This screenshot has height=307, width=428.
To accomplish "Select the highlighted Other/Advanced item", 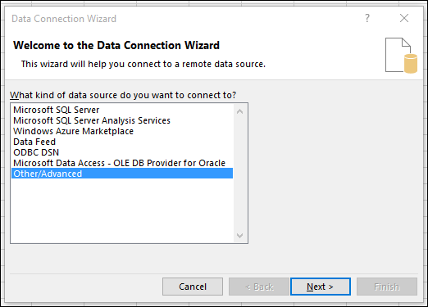I will (x=122, y=174).
